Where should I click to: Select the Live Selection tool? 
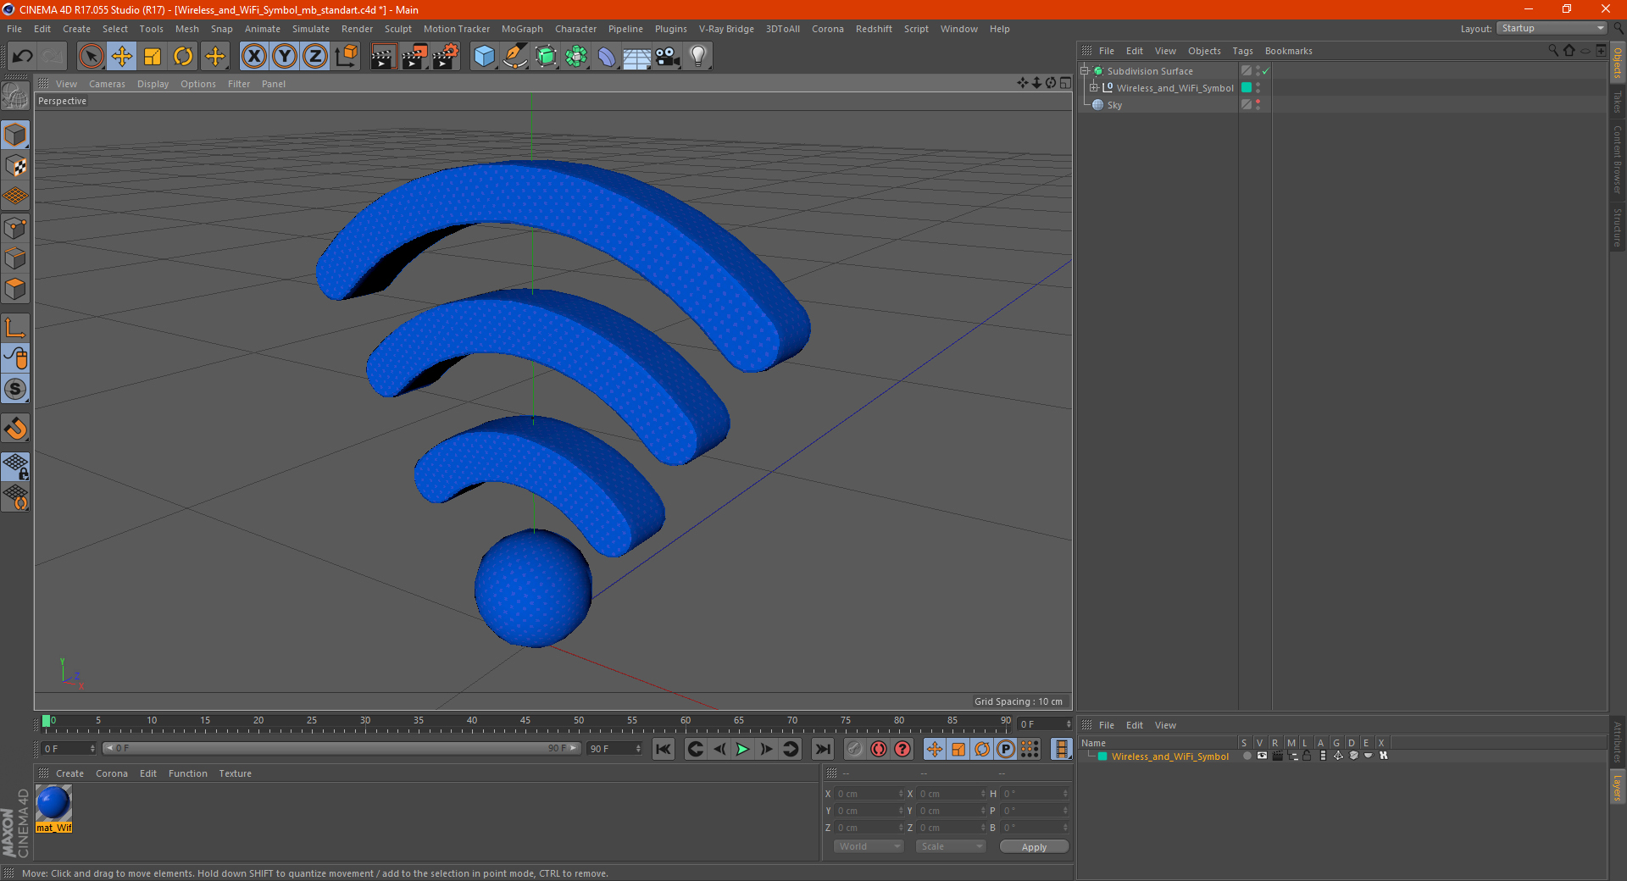[x=91, y=56]
